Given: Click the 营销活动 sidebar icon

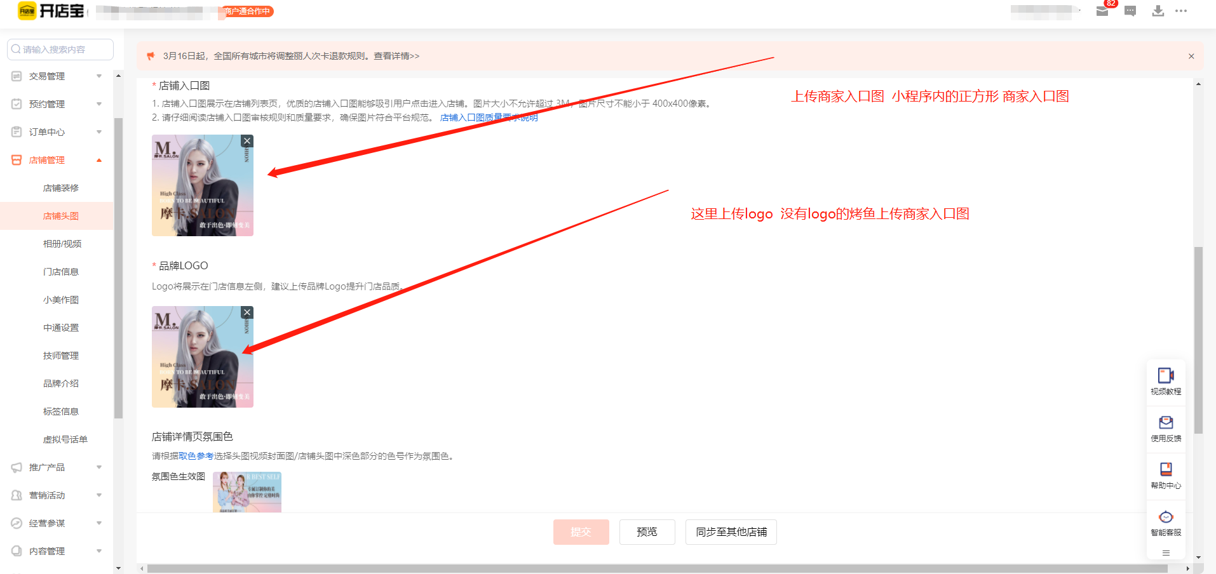Looking at the screenshot, I should (x=17, y=495).
